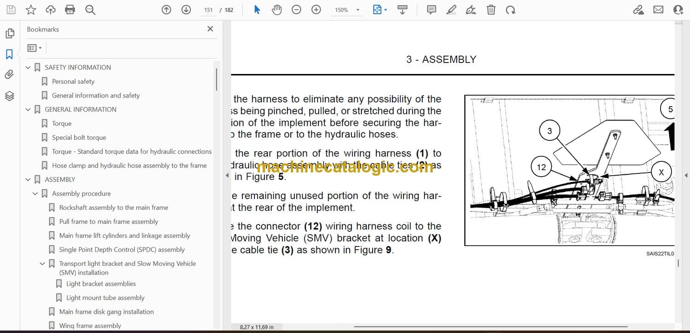Screen dimensions: 690x333
Task: Open the GENERAL INFORMATION bookmark
Action: (x=80, y=109)
